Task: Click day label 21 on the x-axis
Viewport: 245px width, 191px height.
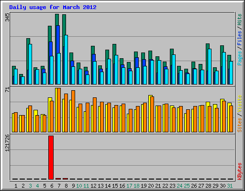Action: coord(158,186)
